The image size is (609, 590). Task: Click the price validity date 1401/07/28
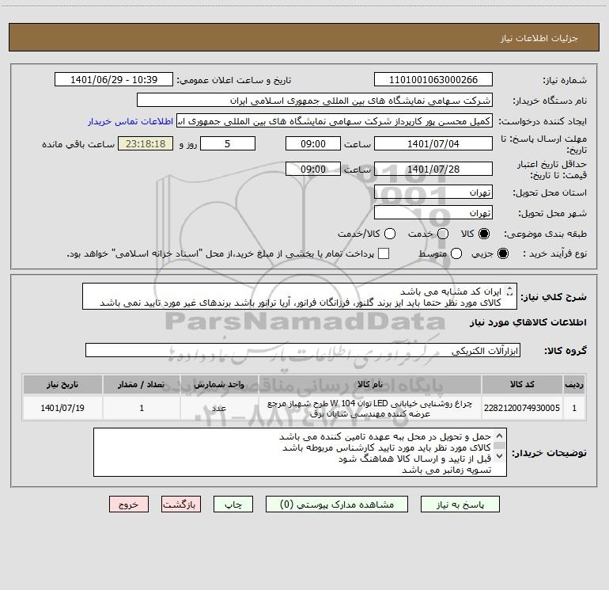[x=433, y=169]
